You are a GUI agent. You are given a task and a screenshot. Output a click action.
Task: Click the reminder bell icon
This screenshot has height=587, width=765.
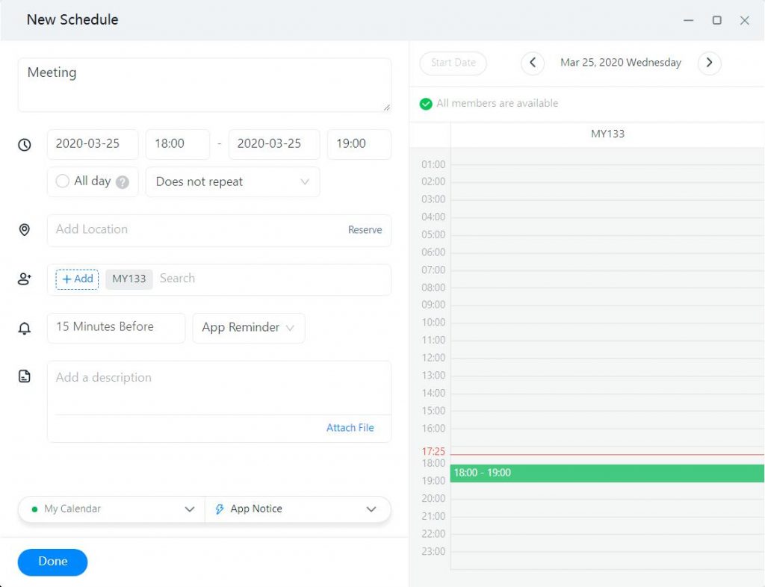(x=25, y=328)
